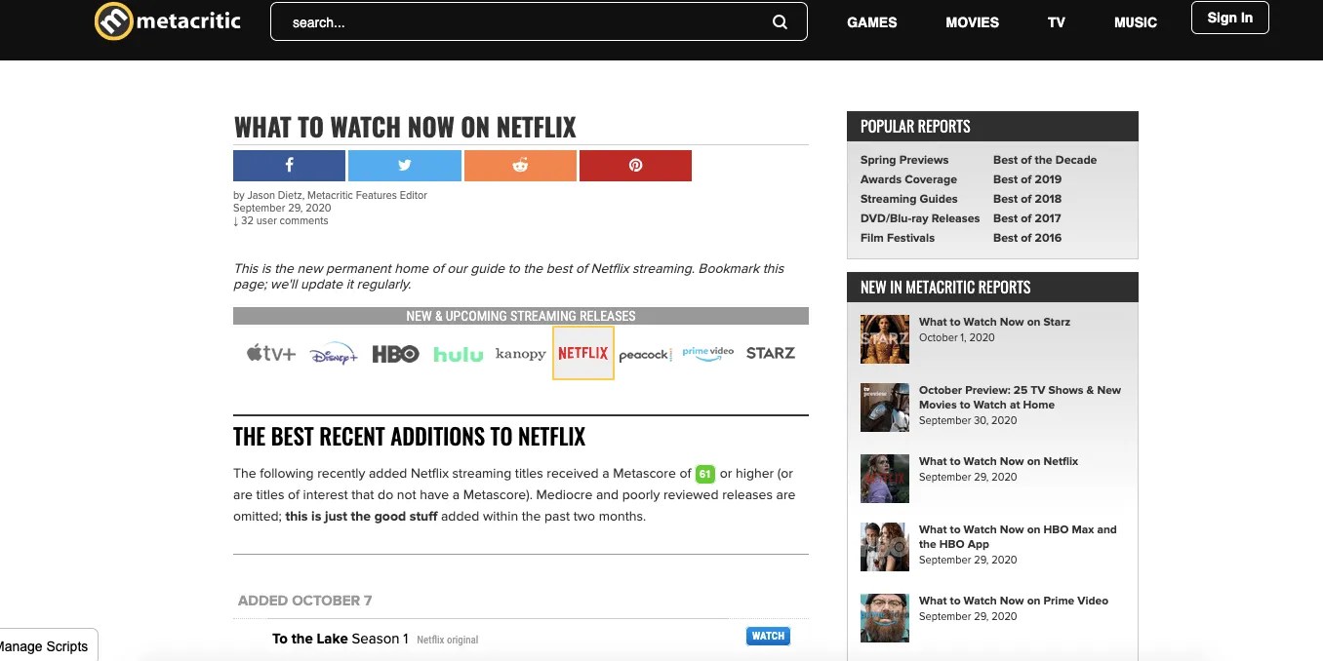Select the Apple TV+ streaming logo

pos(270,353)
